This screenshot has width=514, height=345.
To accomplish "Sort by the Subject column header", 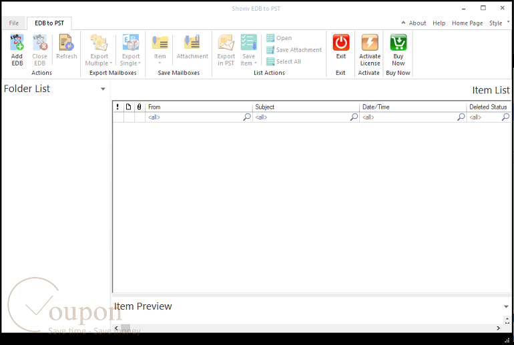I will coord(306,107).
